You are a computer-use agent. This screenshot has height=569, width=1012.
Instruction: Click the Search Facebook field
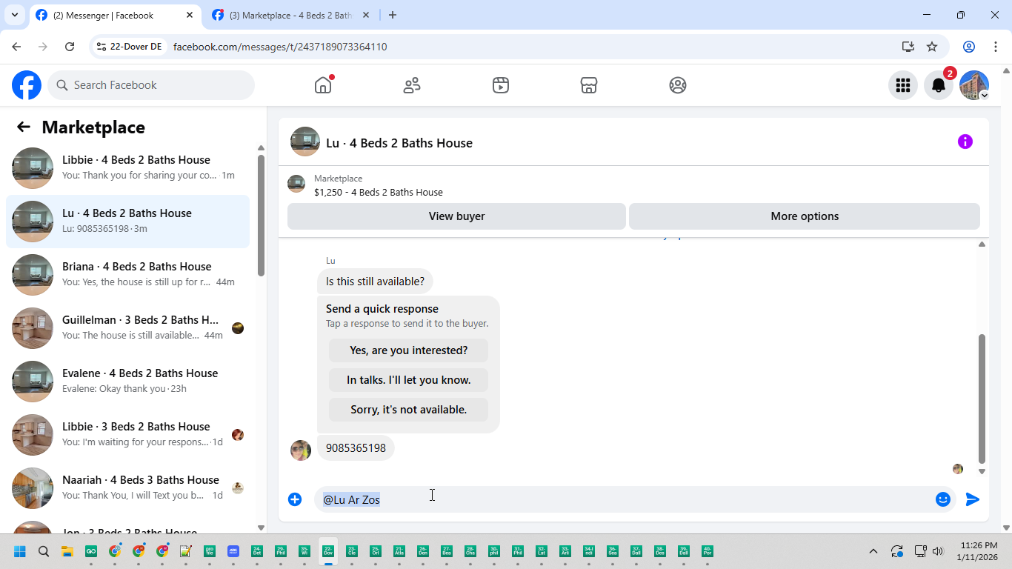pyautogui.click(x=151, y=85)
